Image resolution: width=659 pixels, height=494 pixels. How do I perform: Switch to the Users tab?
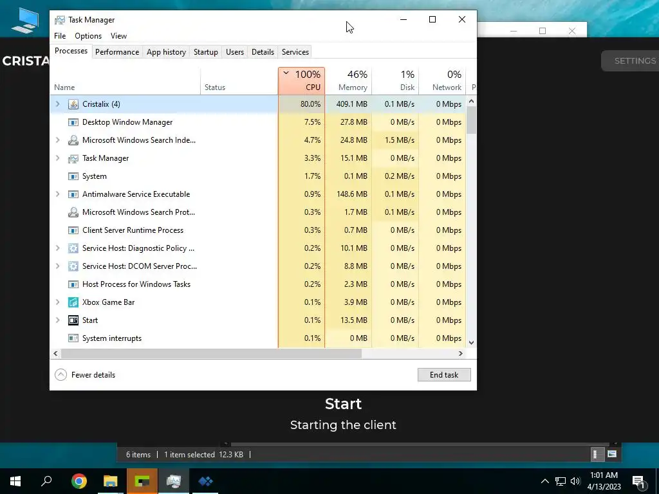click(x=234, y=52)
